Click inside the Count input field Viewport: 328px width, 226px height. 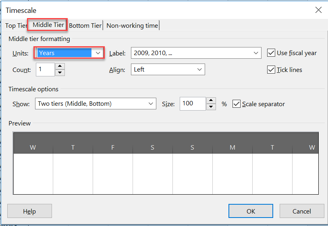(x=45, y=70)
